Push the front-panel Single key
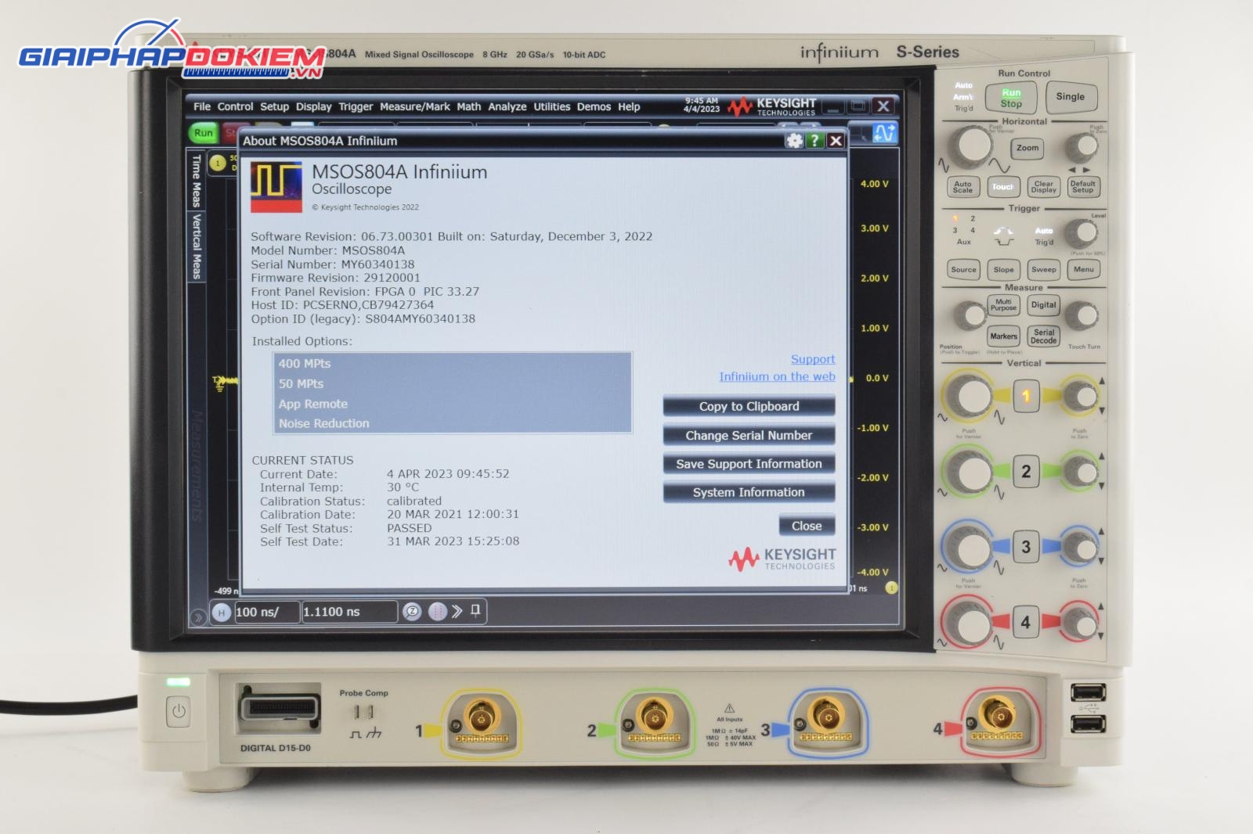The width and height of the screenshot is (1253, 834). (x=1071, y=97)
